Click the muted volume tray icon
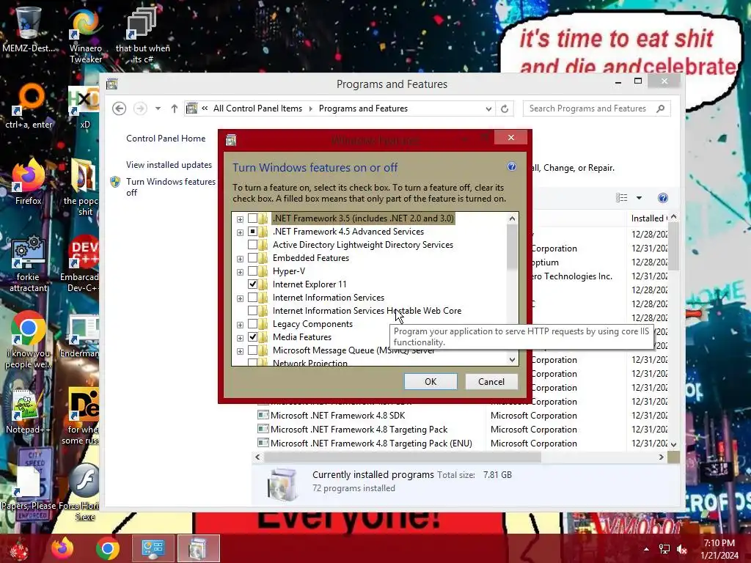Screen dimensions: 751x563 pyautogui.click(x=682, y=549)
